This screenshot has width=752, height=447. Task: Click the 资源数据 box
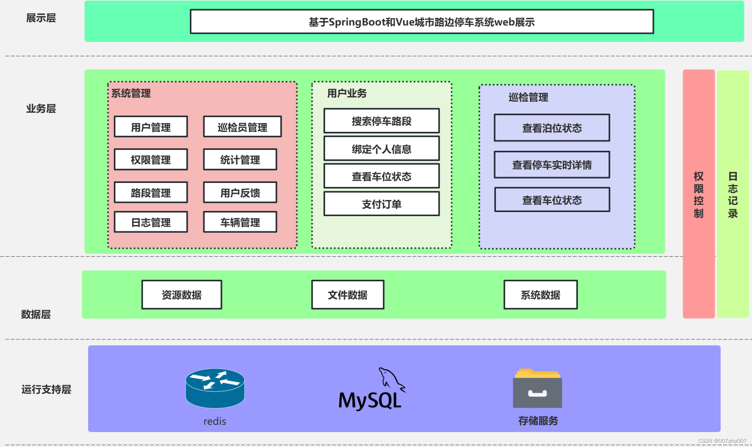[x=181, y=295]
